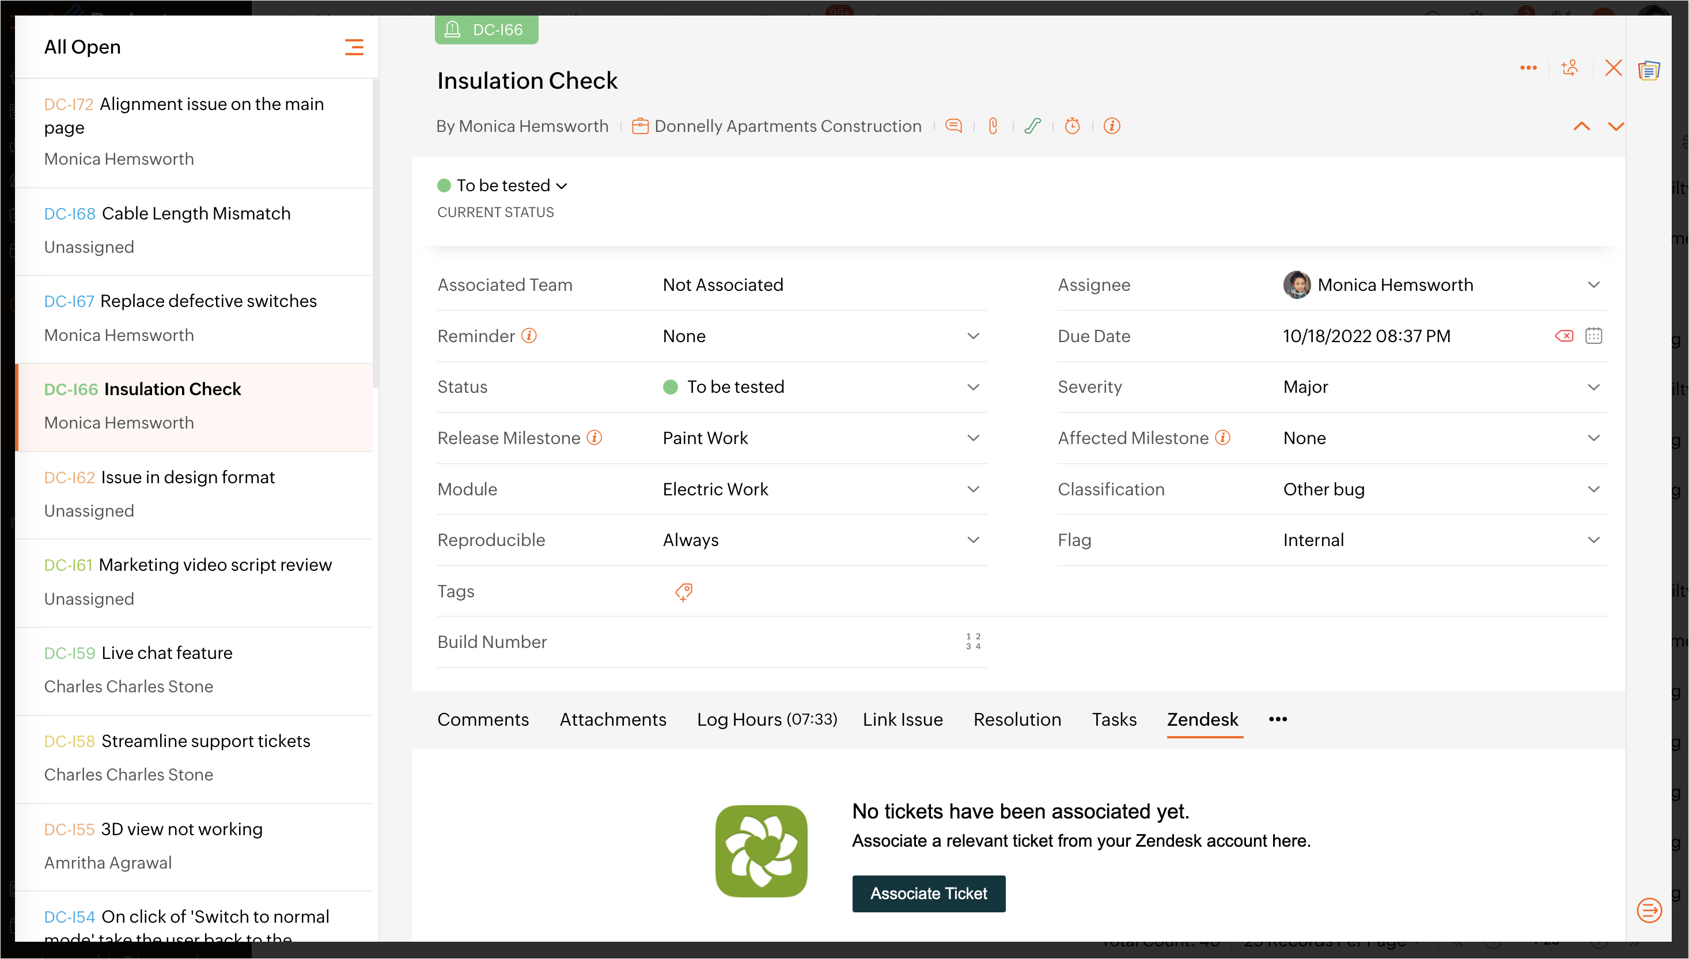Click the attachment paperclip icon

993,126
